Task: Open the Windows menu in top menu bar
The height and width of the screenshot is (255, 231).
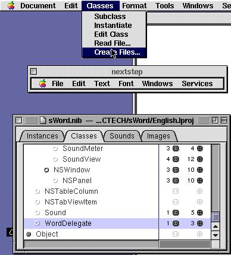Action: (198, 6)
